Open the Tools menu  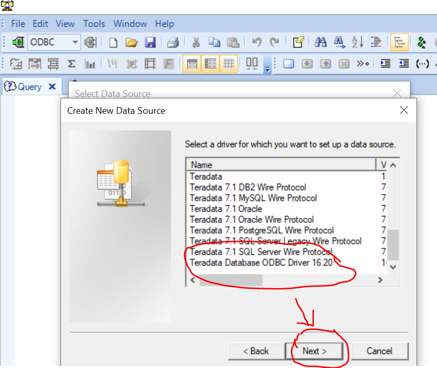click(x=94, y=24)
